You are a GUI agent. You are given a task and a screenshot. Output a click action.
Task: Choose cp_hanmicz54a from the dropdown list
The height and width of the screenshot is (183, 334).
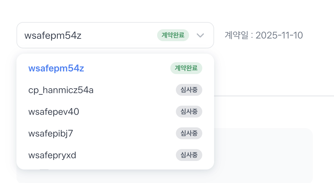(x=61, y=90)
